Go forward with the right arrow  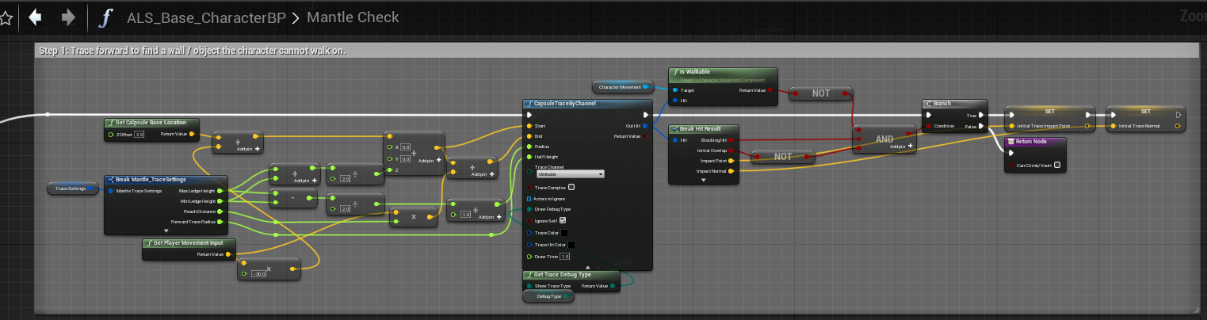pos(68,17)
